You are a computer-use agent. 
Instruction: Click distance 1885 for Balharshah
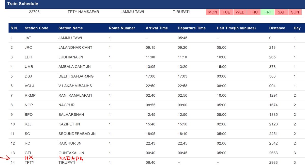point(273,115)
